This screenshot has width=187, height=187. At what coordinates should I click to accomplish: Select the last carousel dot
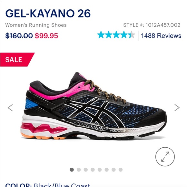(x=121, y=170)
